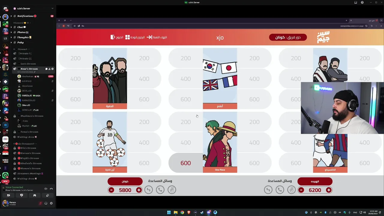The height and width of the screenshot is (216, 384).
Task: Open noise suppression waveform icon
Action: coord(46,189)
